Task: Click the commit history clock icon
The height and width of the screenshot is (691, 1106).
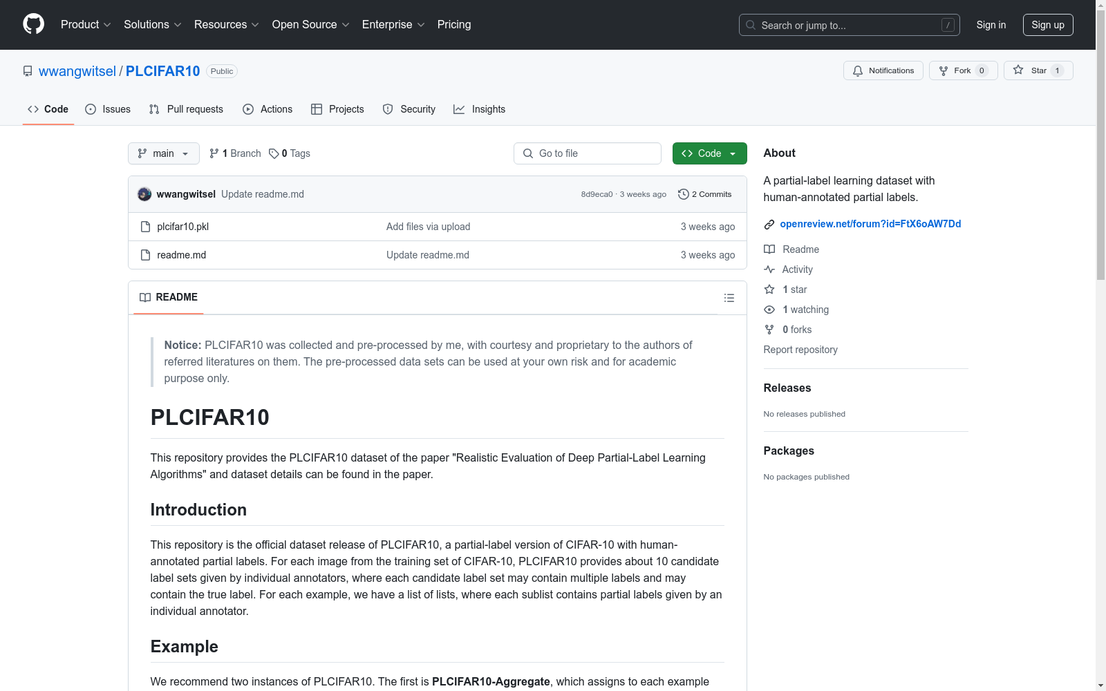Action: click(684, 194)
